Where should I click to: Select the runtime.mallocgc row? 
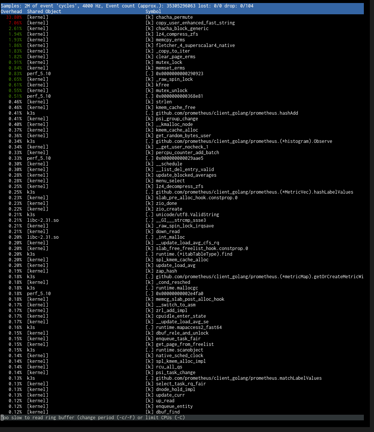click(x=182, y=288)
